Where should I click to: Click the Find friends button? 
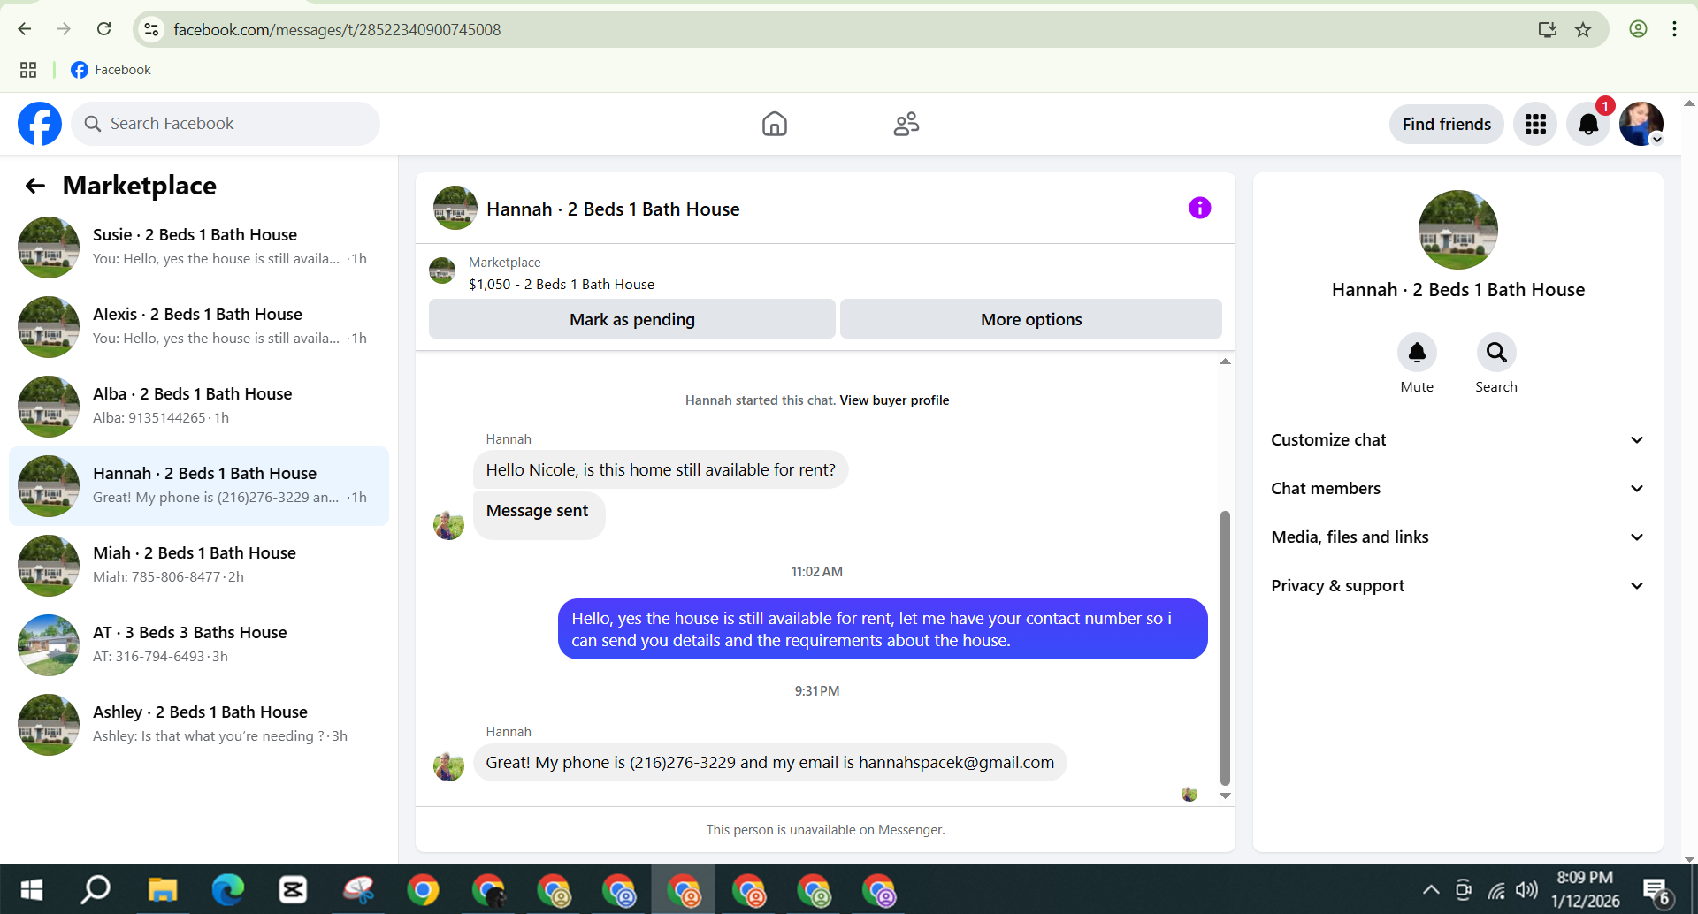coord(1447,125)
